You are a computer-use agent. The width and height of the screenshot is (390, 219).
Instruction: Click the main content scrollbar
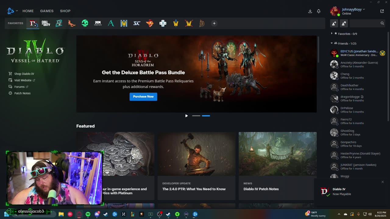click(x=318, y=50)
